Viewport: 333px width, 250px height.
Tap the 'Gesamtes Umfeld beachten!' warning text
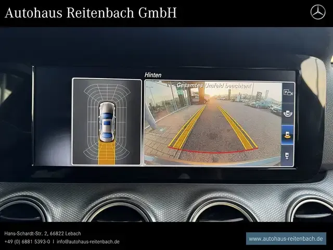(213, 85)
